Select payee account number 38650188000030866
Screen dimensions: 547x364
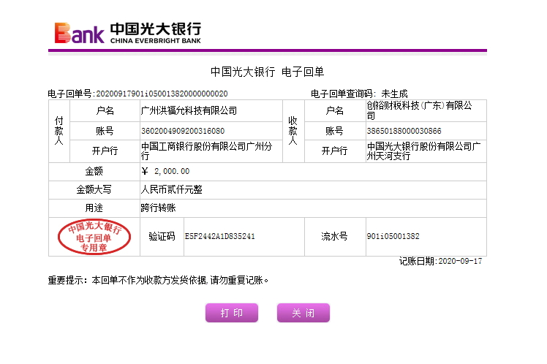pyautogui.click(x=404, y=131)
